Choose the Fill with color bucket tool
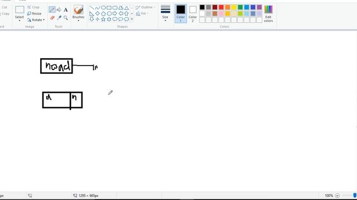Screen dimensions: 357x200 tap(59, 9)
